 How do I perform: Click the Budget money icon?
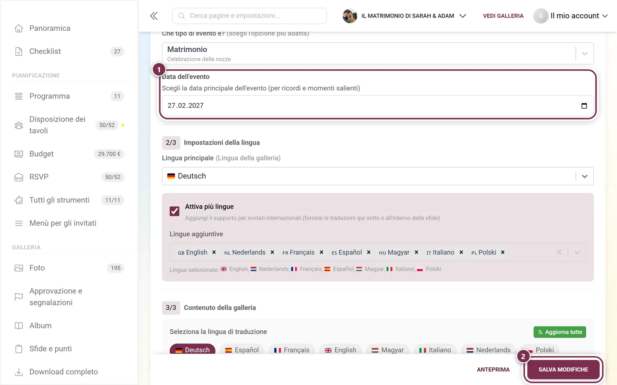tap(19, 154)
